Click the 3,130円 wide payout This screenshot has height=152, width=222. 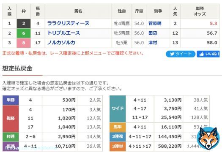tap(173, 100)
